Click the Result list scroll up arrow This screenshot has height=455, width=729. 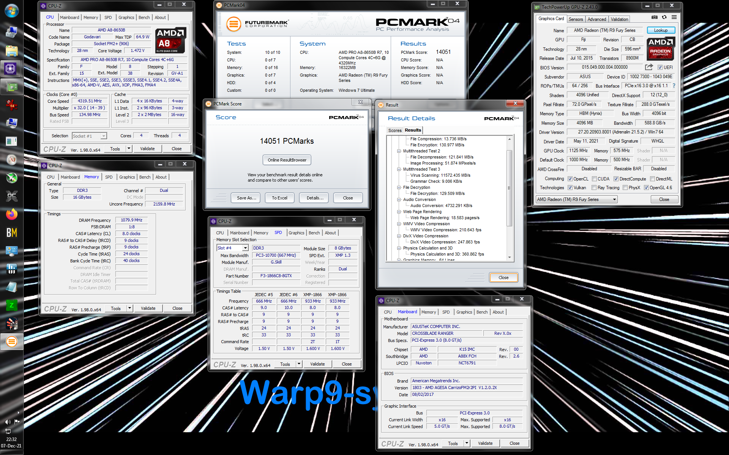509,139
